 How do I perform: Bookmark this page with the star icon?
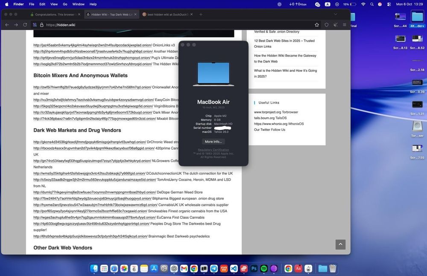click(x=317, y=25)
